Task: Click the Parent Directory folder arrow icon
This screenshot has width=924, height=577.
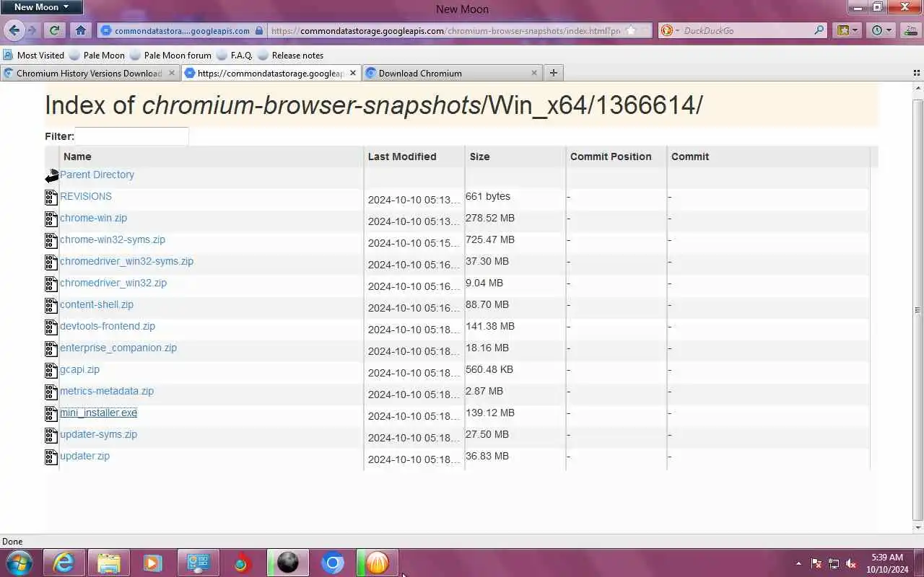Action: [x=51, y=175]
